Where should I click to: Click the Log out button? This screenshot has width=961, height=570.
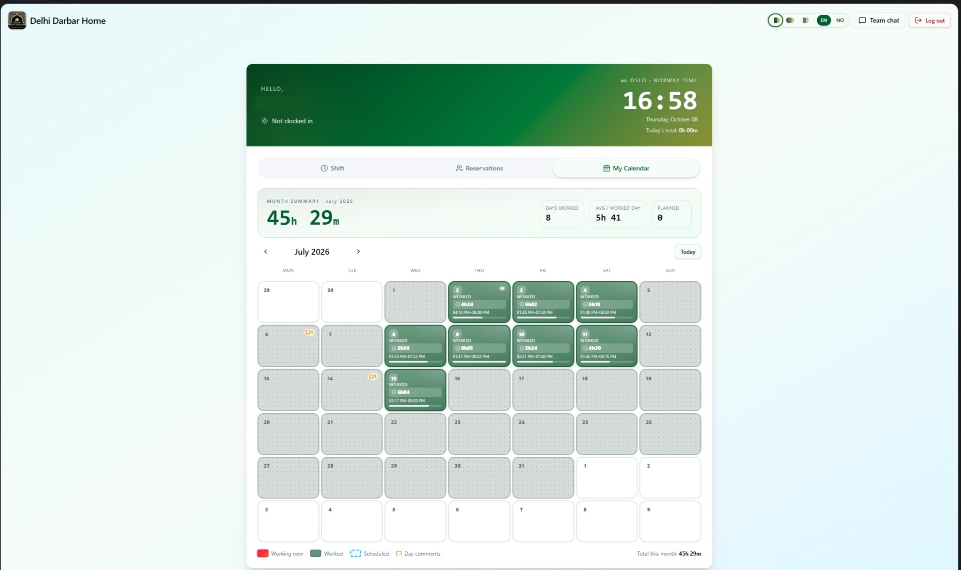tap(930, 20)
